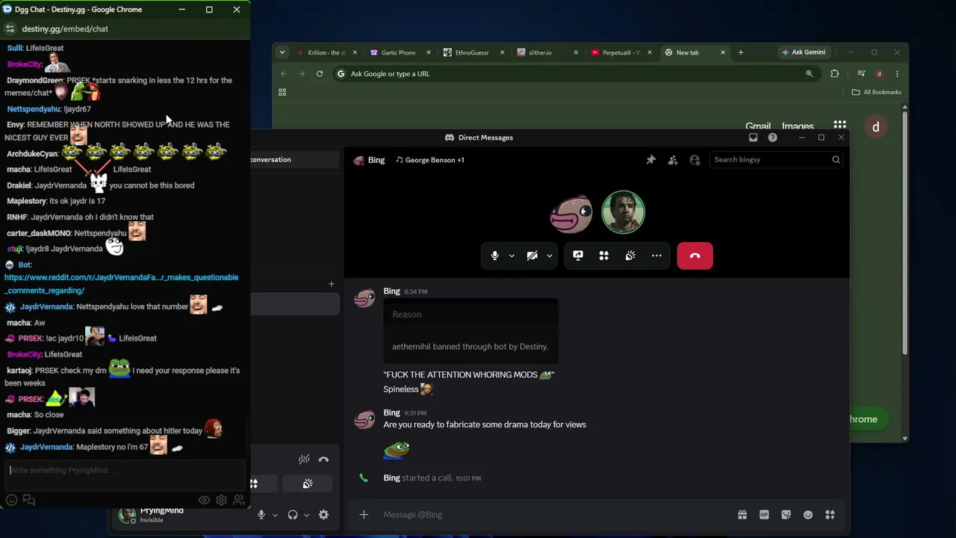Viewport: 956px width, 538px height.
Task: Open emote picker in Dgg chat
Action: 11,500
